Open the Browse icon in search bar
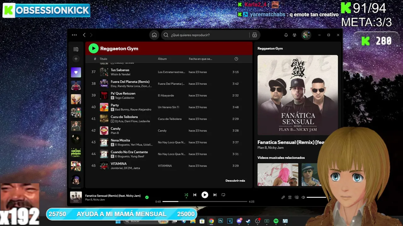The height and width of the screenshot is (226, 403). (255, 35)
